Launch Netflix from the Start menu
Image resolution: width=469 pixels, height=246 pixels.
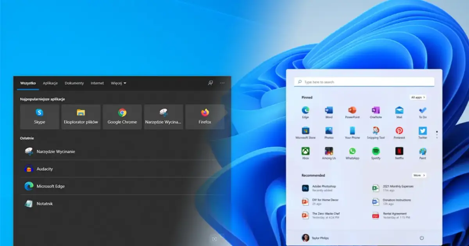tap(399, 152)
